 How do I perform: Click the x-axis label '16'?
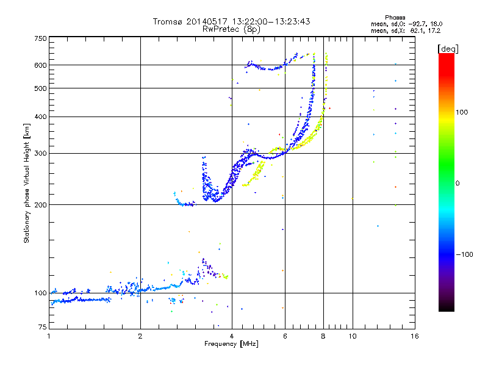[x=415, y=336]
